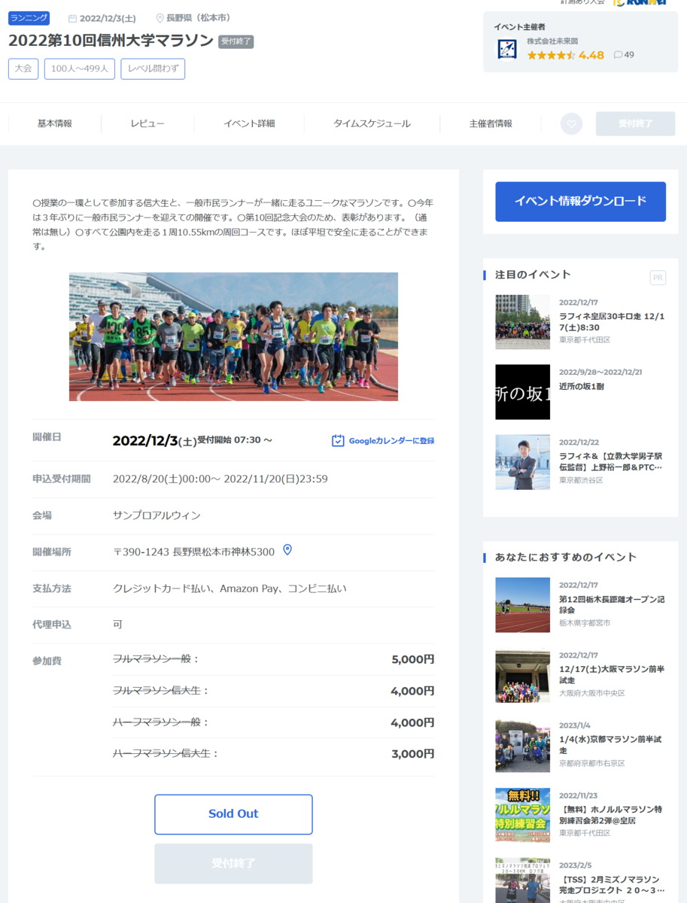Open the 第12回栃木長距離オープン記録会 thumbnail
687x903 pixels.
[x=522, y=605]
